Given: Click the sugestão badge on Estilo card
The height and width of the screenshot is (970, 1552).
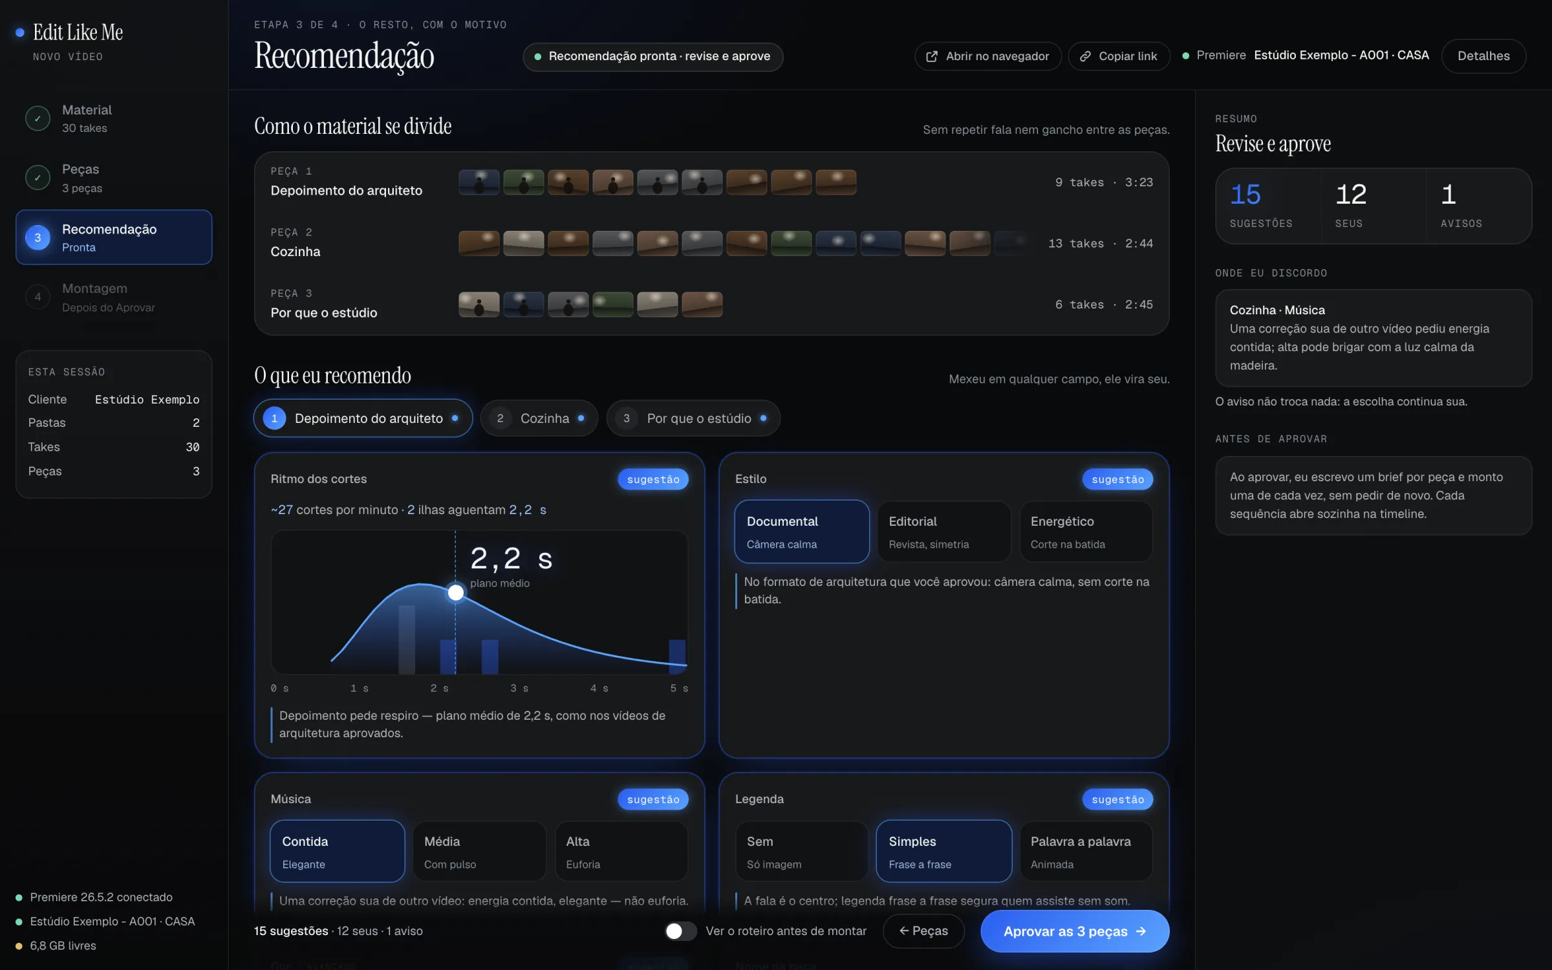Looking at the screenshot, I should coord(1117,479).
